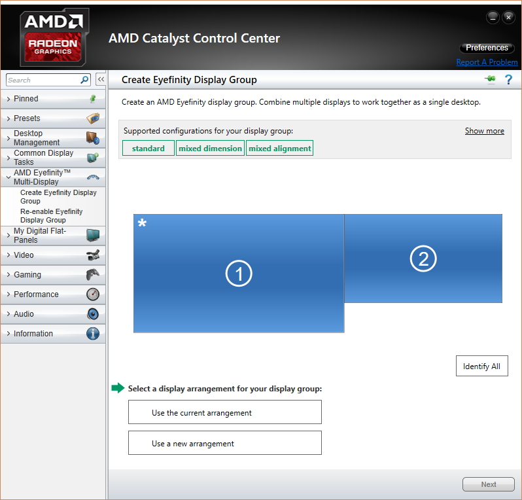Close the Catalyst Control Center window
This screenshot has height=500, width=522.
[508, 17]
